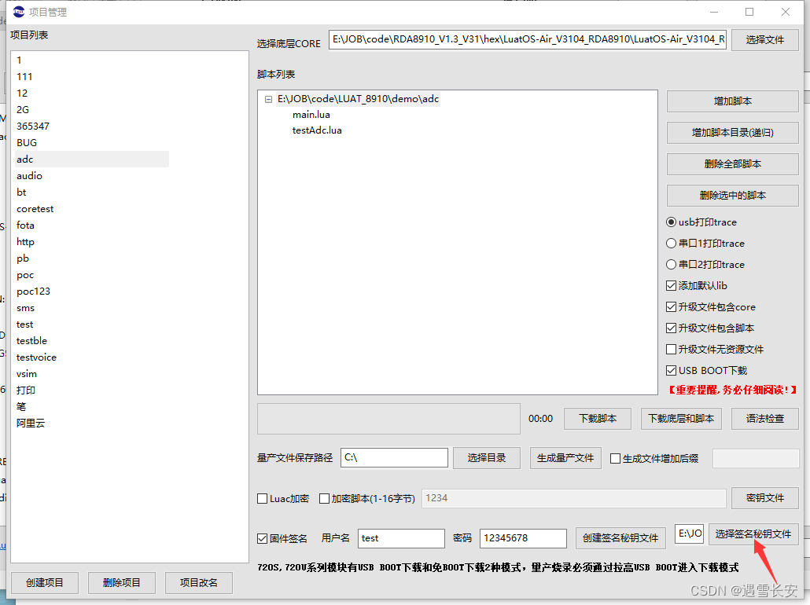Select project http in list

25,241
